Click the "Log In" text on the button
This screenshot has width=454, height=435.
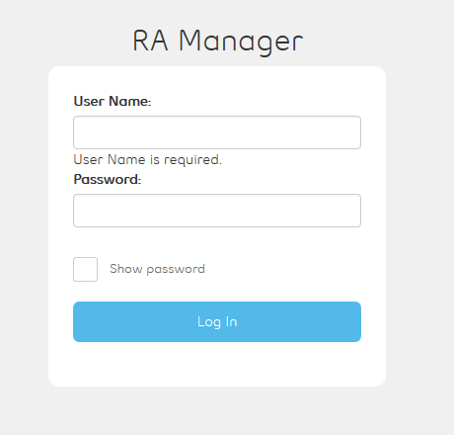click(217, 322)
